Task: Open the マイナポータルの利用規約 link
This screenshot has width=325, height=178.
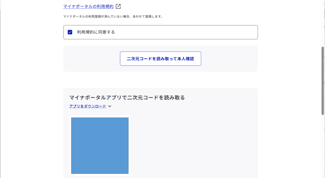Action: [88, 6]
